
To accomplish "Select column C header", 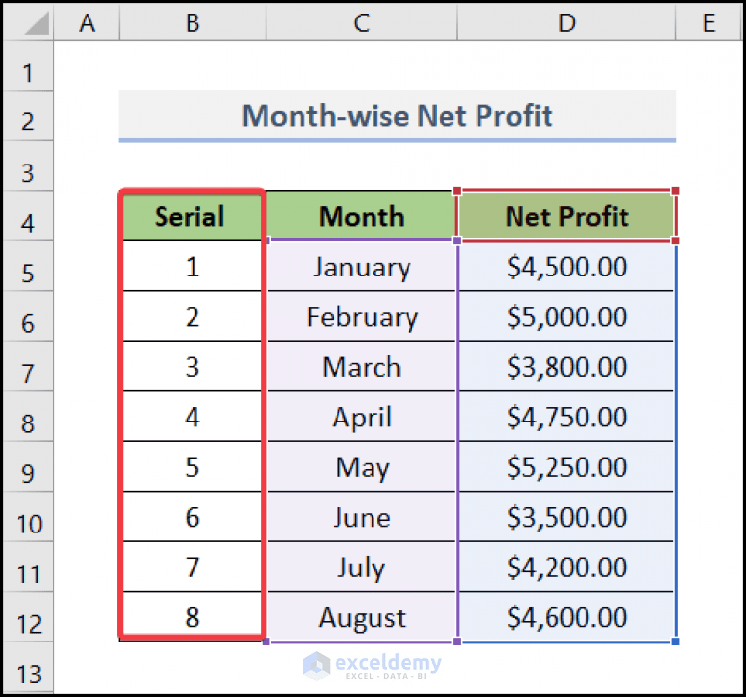I will 361,23.
